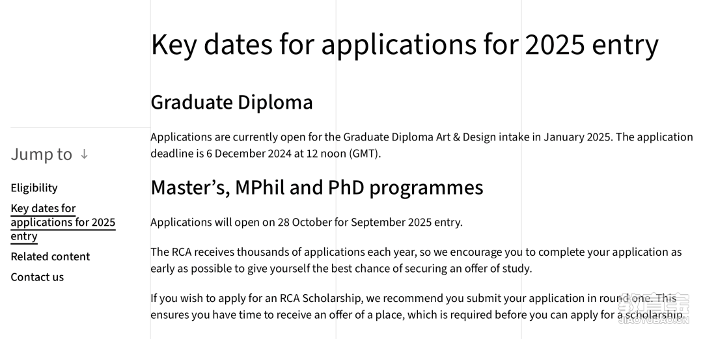Click the large Key dates page heading
The width and height of the screenshot is (703, 339).
tap(404, 44)
